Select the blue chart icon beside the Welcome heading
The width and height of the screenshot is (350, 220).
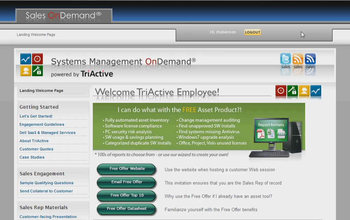coord(316,91)
